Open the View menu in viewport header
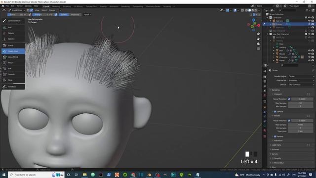 pos(37,10)
